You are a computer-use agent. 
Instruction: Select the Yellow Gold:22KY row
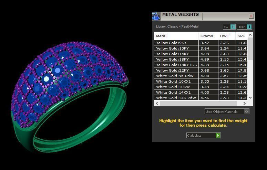tap(201, 70)
